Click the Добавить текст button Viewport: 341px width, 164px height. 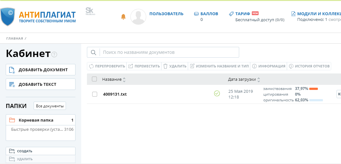point(41,84)
